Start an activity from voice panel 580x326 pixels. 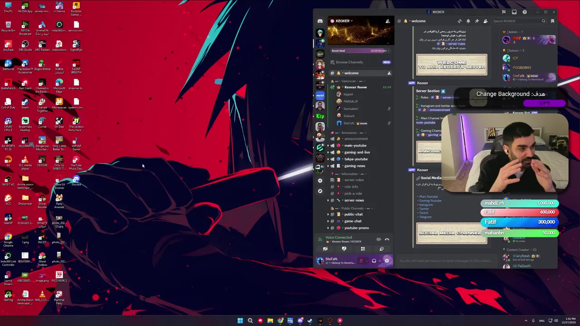[x=362, y=249]
